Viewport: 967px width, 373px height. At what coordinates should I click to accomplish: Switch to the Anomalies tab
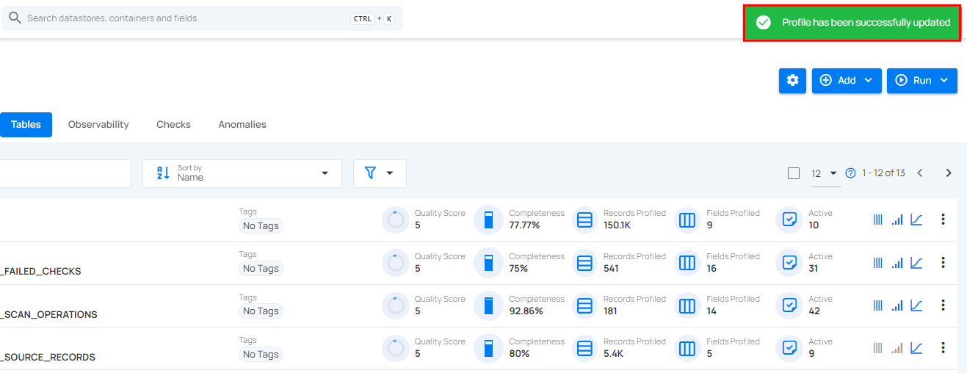(x=242, y=125)
